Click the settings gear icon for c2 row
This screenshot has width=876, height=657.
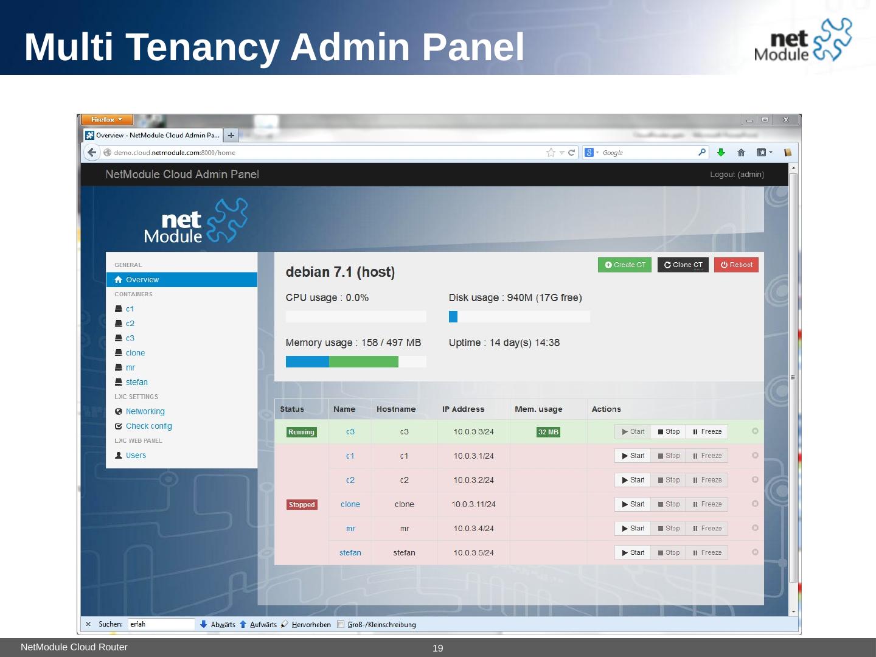click(x=755, y=480)
